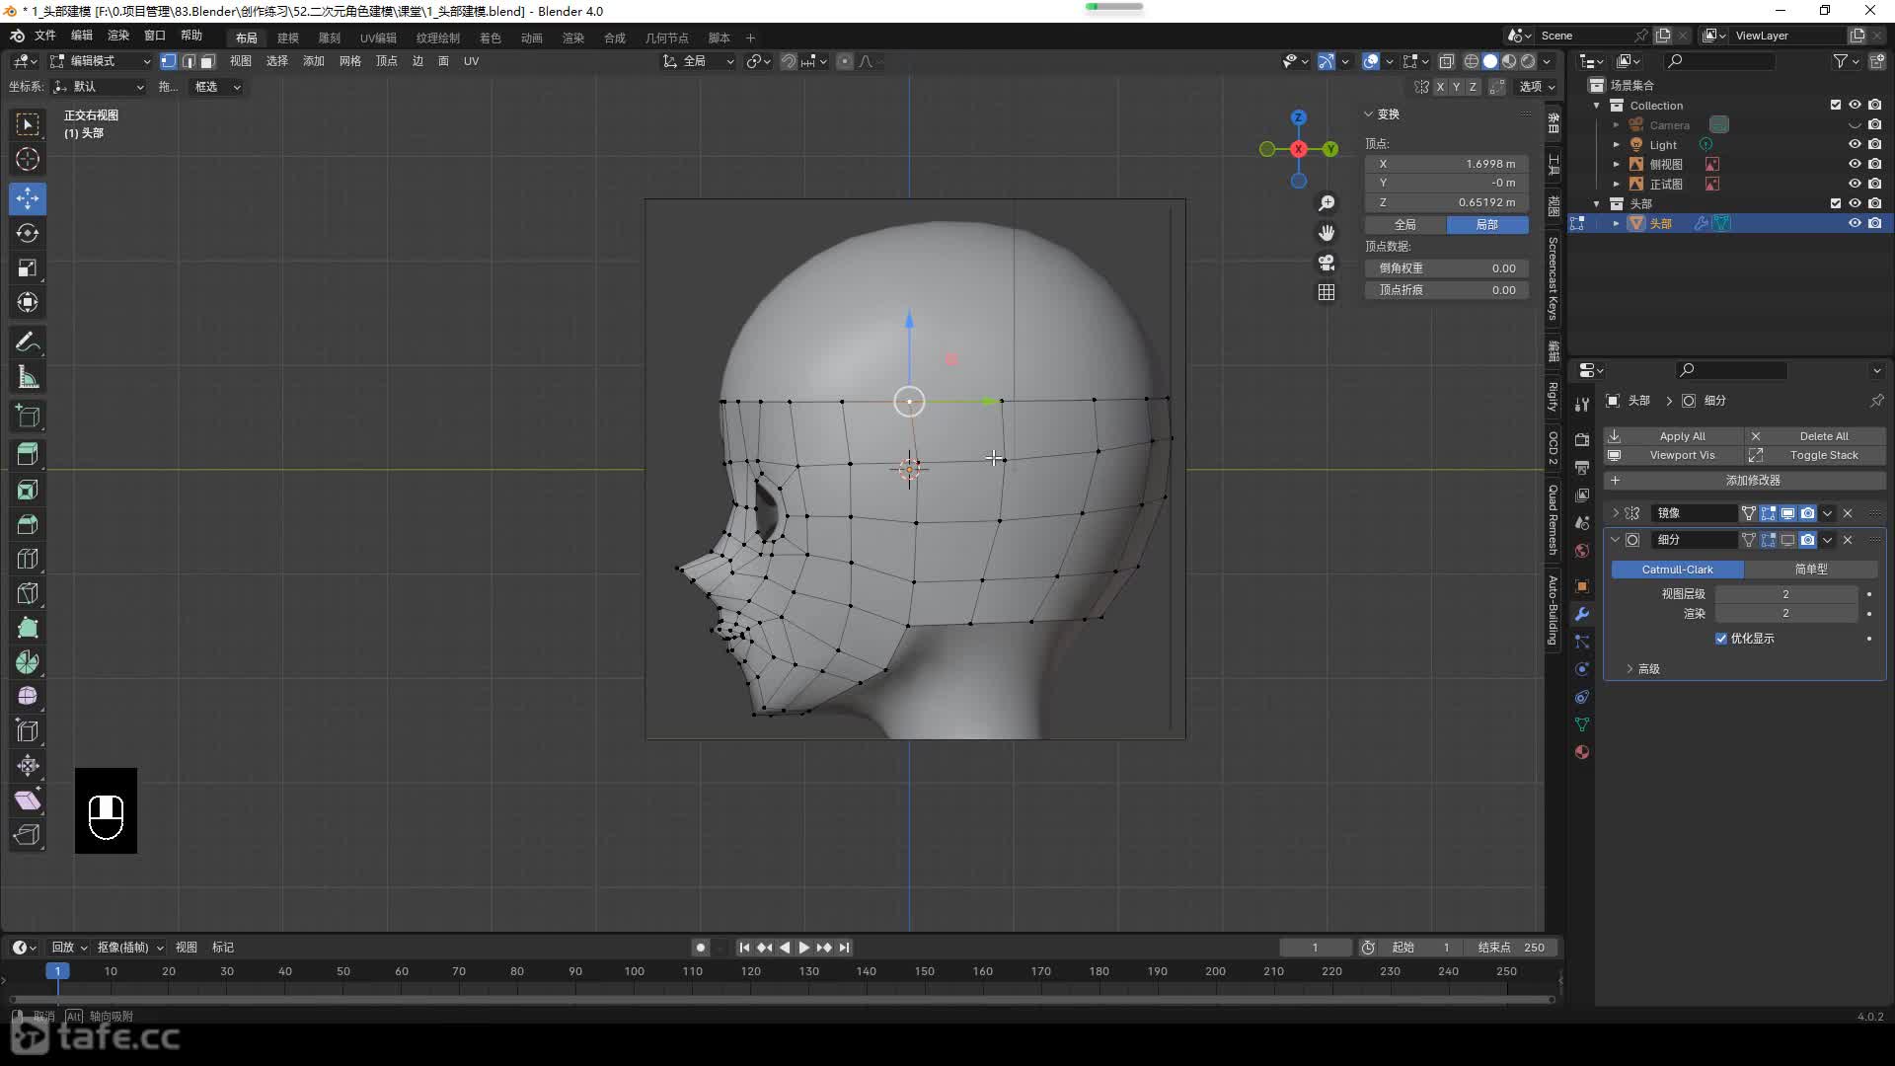The image size is (1895, 1066).
Task: Activate the Scale tool
Action: (28, 267)
